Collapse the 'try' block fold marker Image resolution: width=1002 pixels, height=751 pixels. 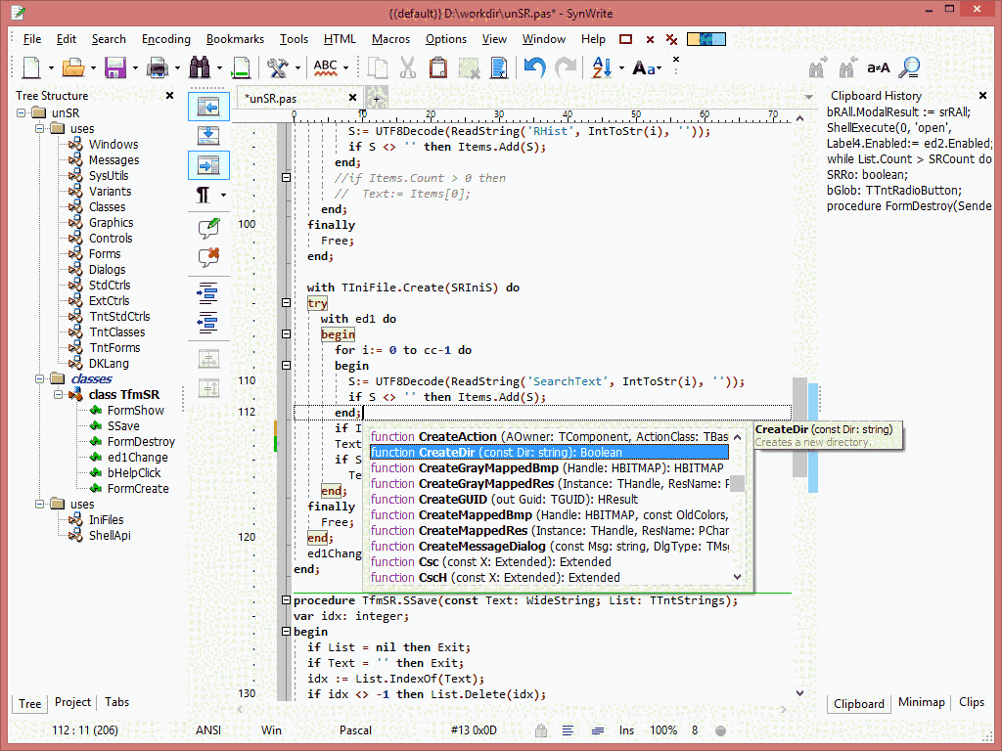[286, 303]
